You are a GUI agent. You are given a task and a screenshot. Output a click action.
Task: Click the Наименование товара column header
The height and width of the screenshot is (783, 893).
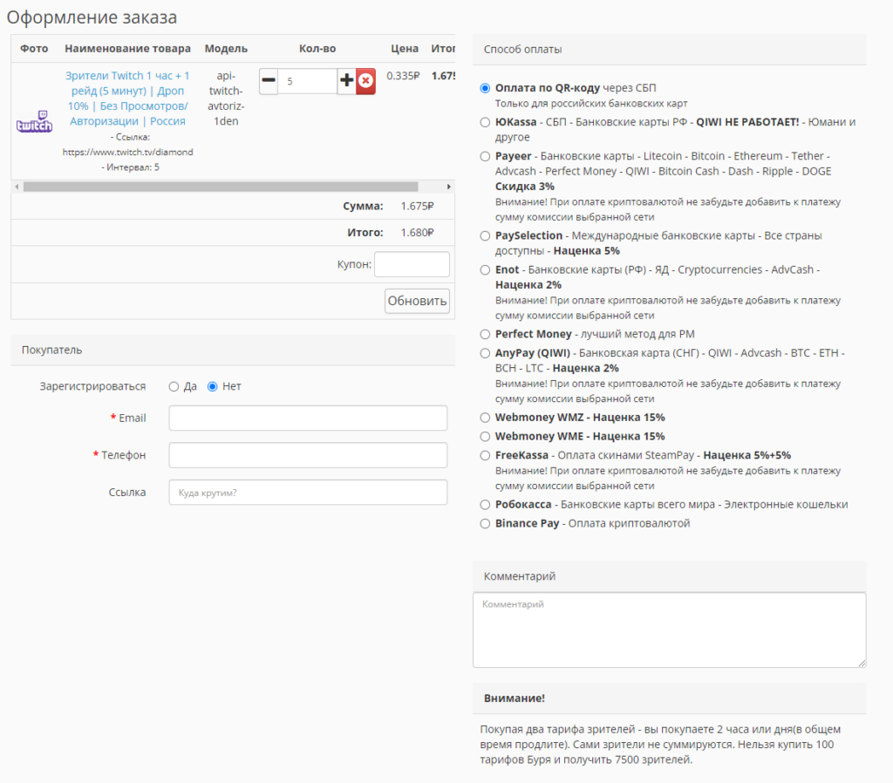(x=127, y=49)
